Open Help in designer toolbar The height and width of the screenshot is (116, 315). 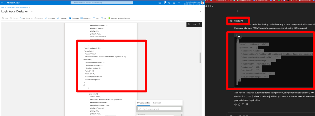pyautogui.click(x=96, y=18)
